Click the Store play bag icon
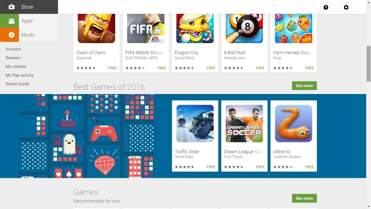371x209 pixels. point(11,7)
